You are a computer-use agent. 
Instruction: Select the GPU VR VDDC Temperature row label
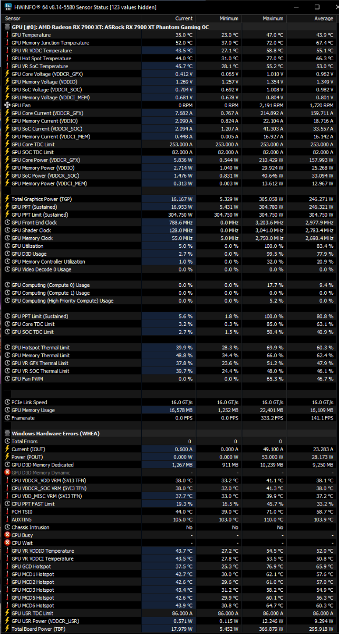coord(42,51)
